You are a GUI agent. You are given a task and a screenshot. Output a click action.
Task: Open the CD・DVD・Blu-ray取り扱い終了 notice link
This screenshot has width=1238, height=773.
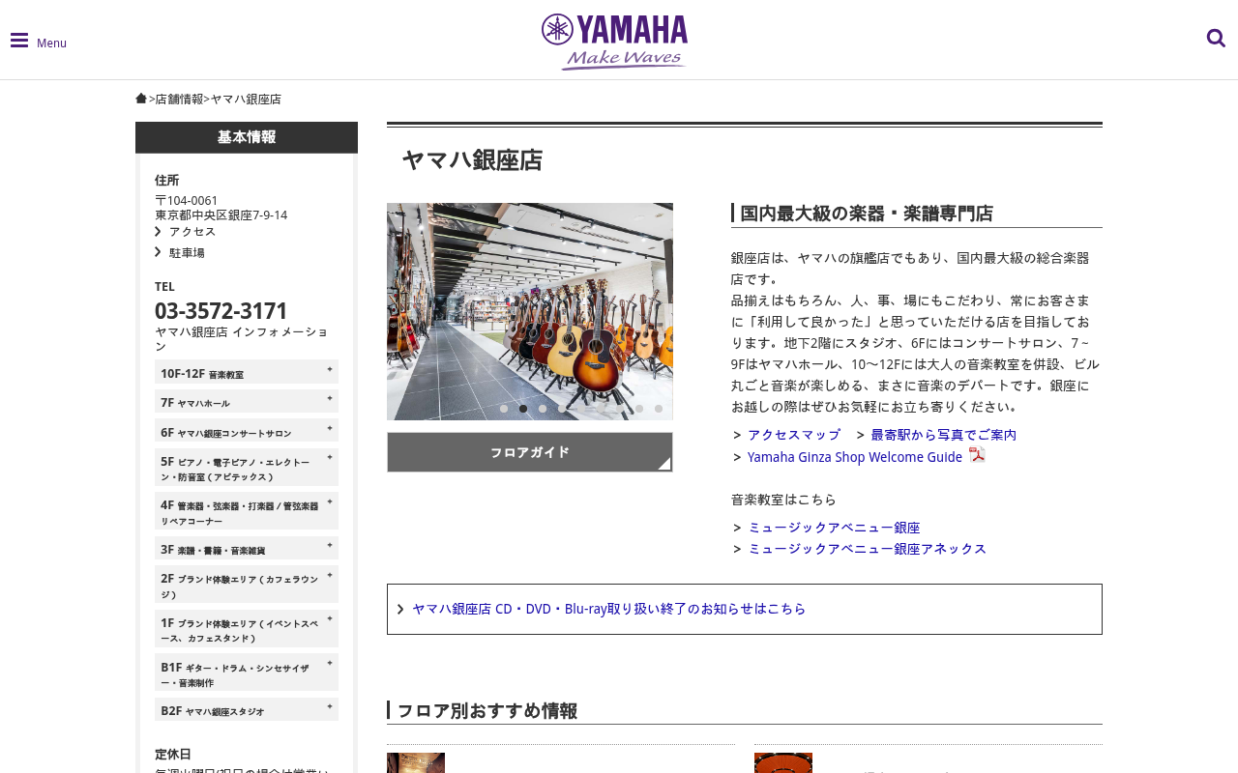tap(609, 609)
